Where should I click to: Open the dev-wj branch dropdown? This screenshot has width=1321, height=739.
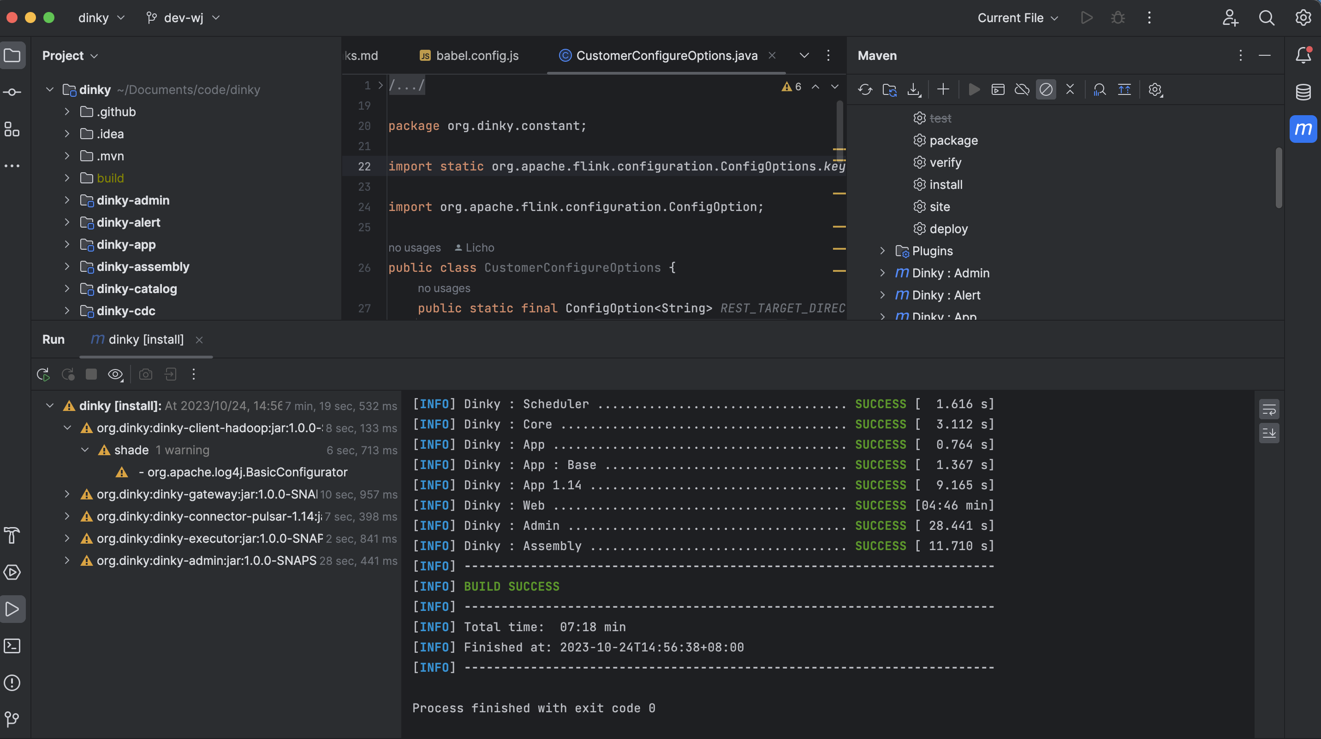pyautogui.click(x=183, y=18)
